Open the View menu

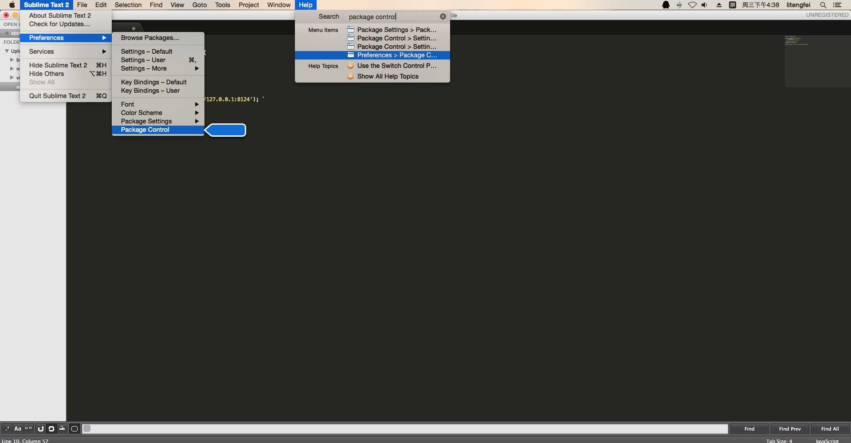[x=177, y=5]
